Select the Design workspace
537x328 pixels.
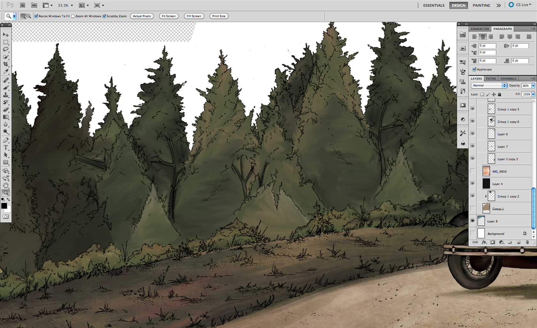click(459, 5)
